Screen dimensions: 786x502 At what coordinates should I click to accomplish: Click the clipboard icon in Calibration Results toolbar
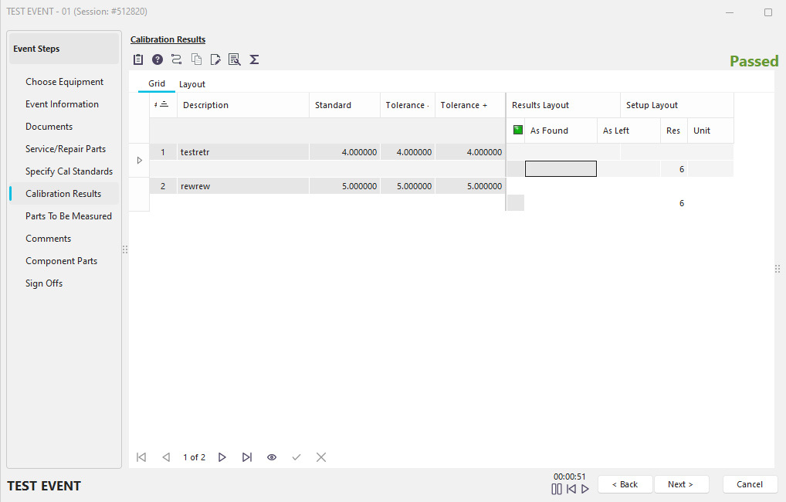pos(138,59)
